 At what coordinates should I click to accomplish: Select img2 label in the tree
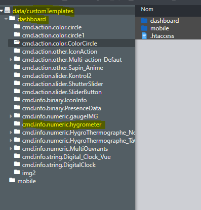[x=29, y=173]
